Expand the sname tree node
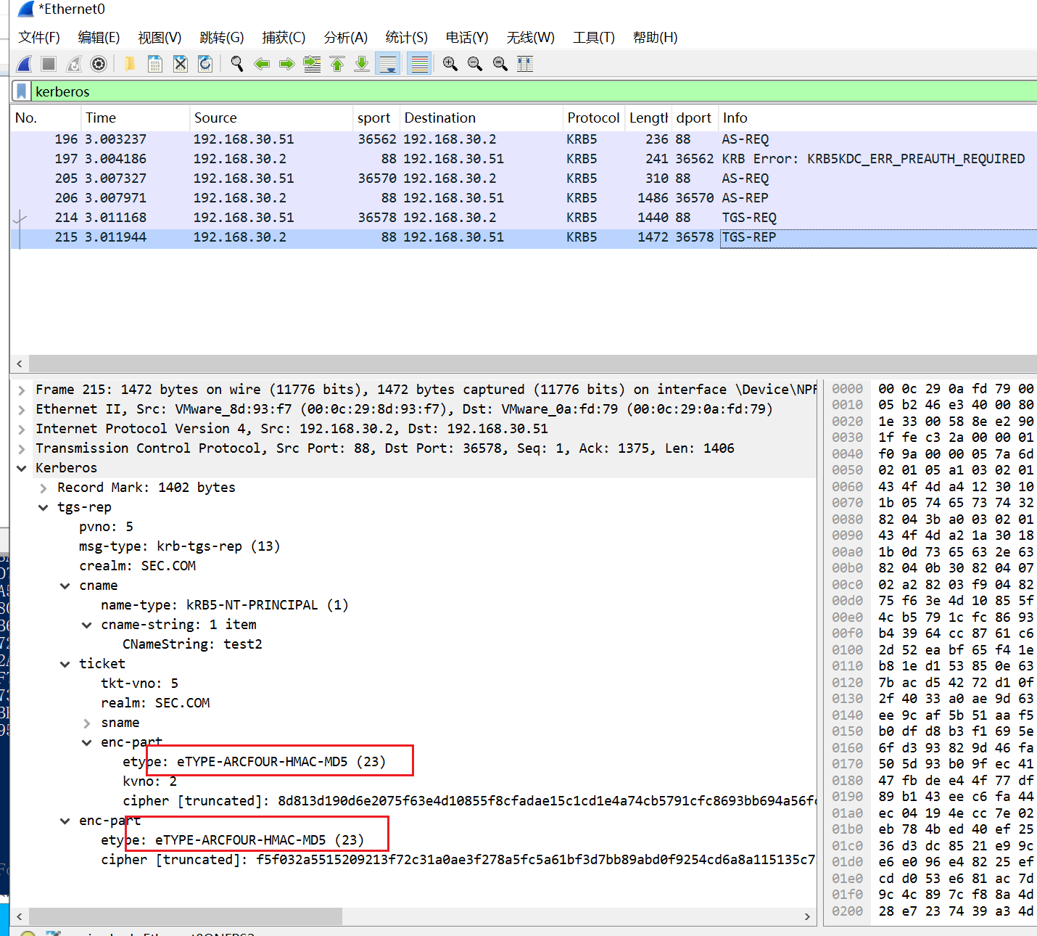 [87, 723]
